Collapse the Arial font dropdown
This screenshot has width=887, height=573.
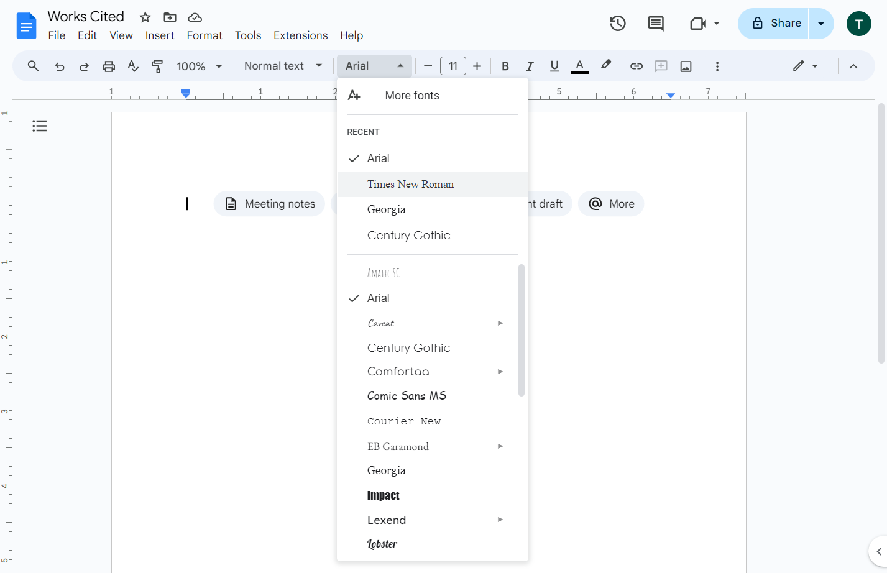[374, 66]
